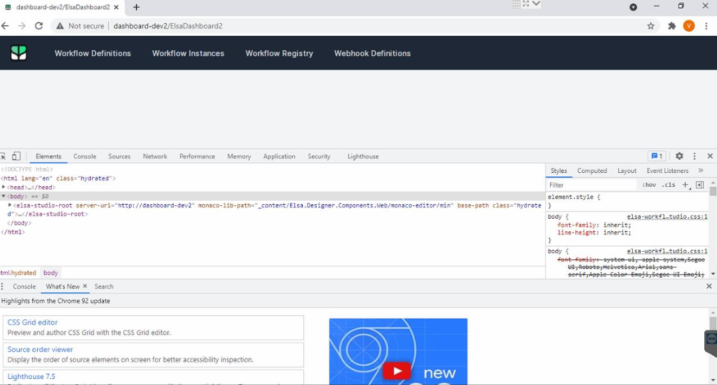Click the Elsa logo in the header
Image resolution: width=717 pixels, height=385 pixels.
point(19,53)
